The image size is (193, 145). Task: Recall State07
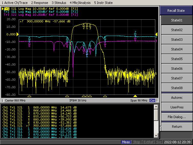177,78
